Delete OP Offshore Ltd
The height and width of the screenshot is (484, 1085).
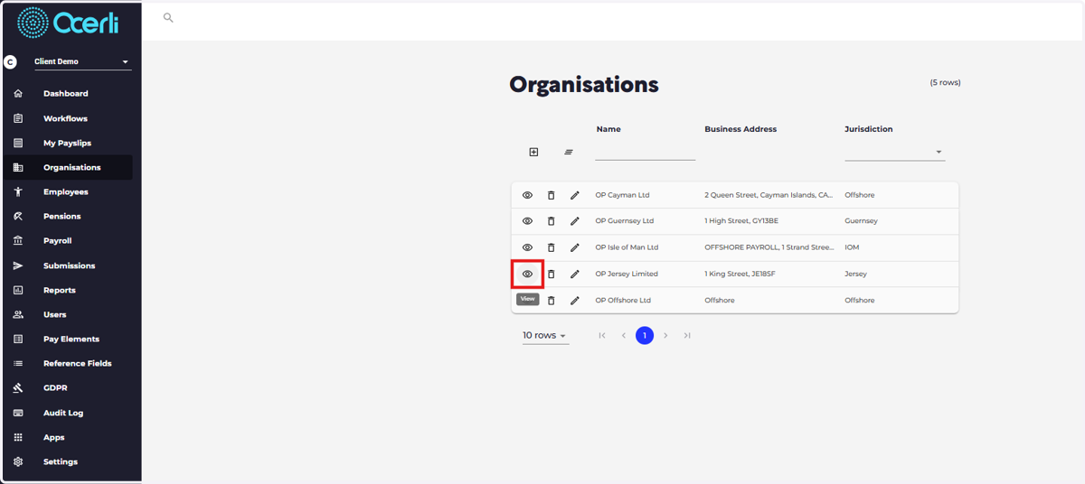pyautogui.click(x=552, y=300)
